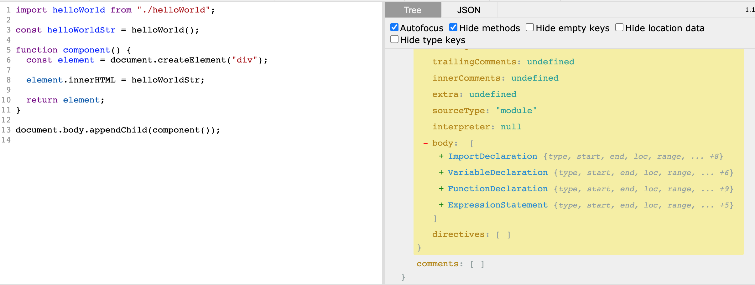755x285 pixels.
Task: Expand the VariableDeclaration node plus icon
Action: click(441, 172)
